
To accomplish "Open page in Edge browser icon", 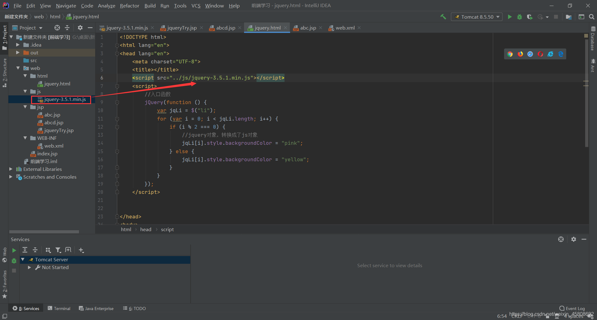I will [x=561, y=54].
